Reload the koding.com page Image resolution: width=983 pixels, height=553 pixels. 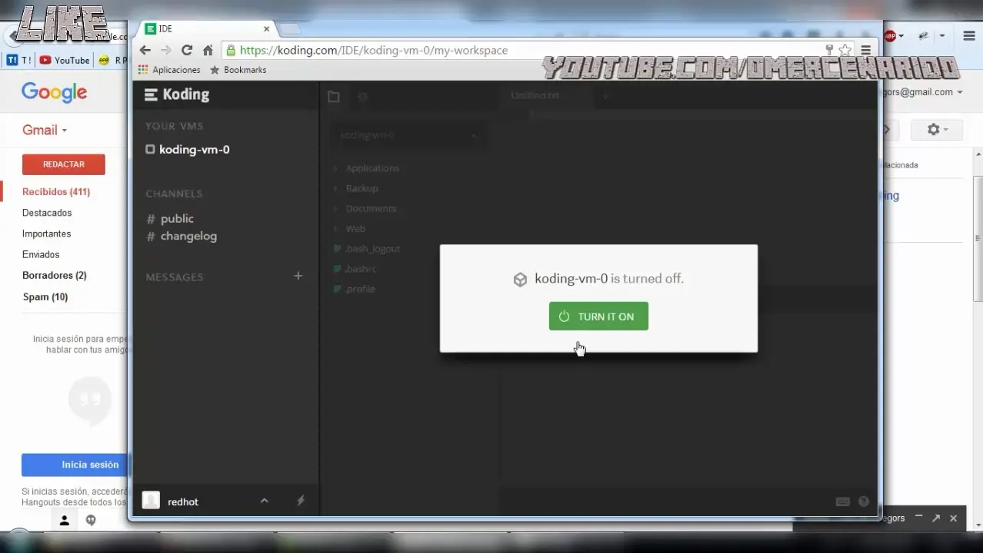coord(187,50)
